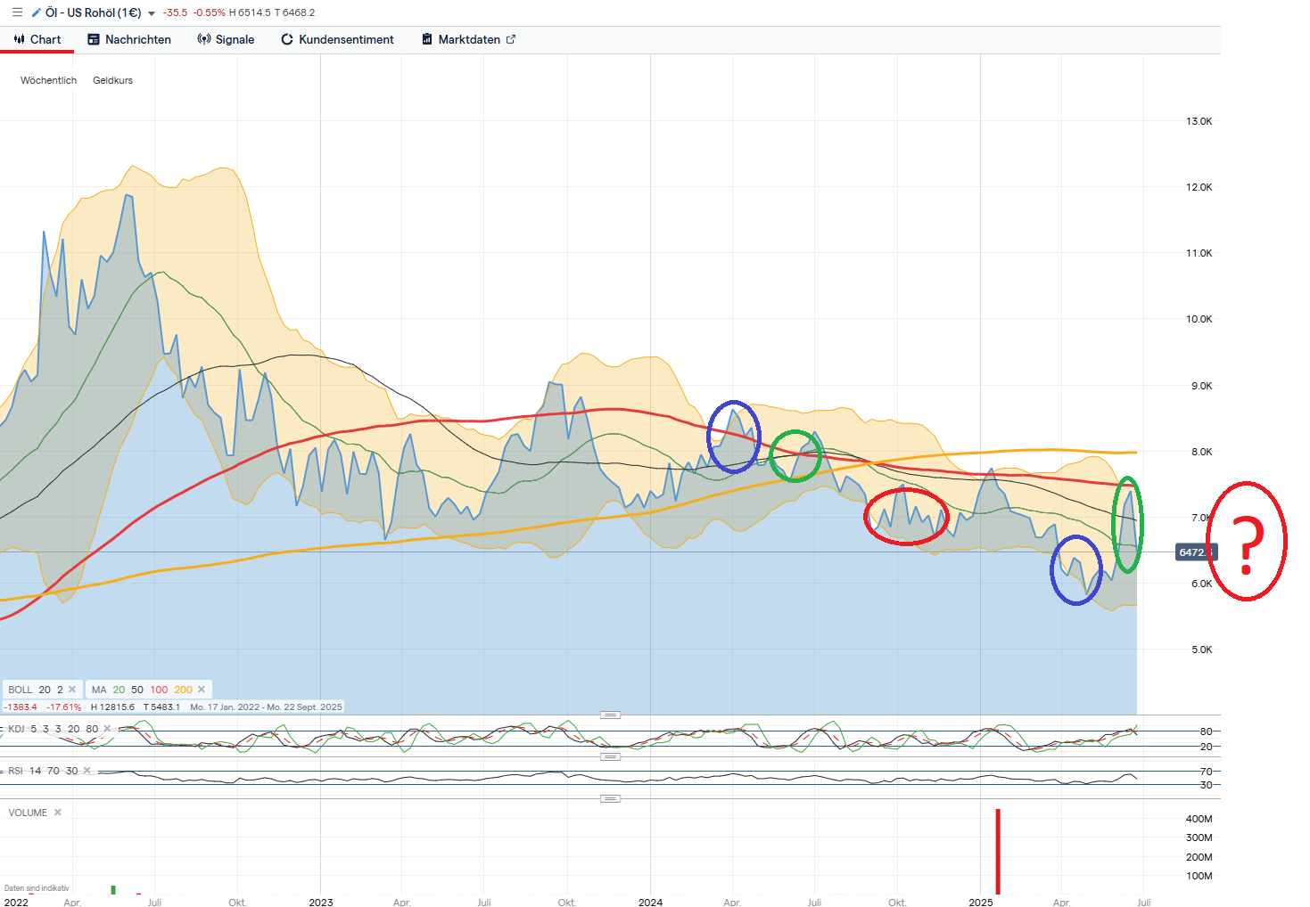Switch to the Chart tab

[x=37, y=39]
